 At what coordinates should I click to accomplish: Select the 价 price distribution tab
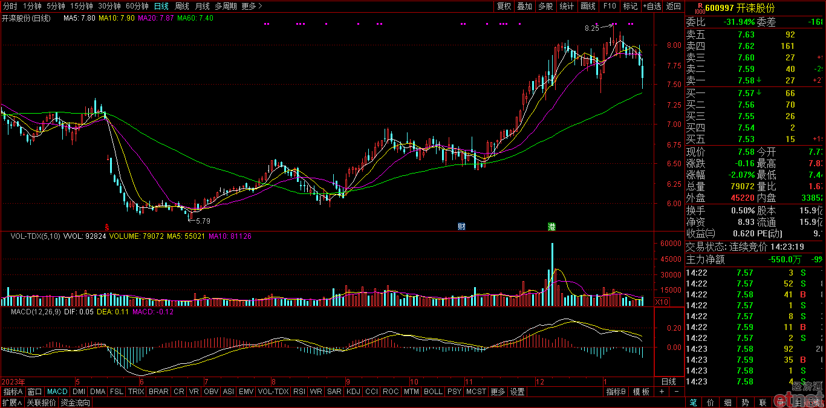[710, 403]
